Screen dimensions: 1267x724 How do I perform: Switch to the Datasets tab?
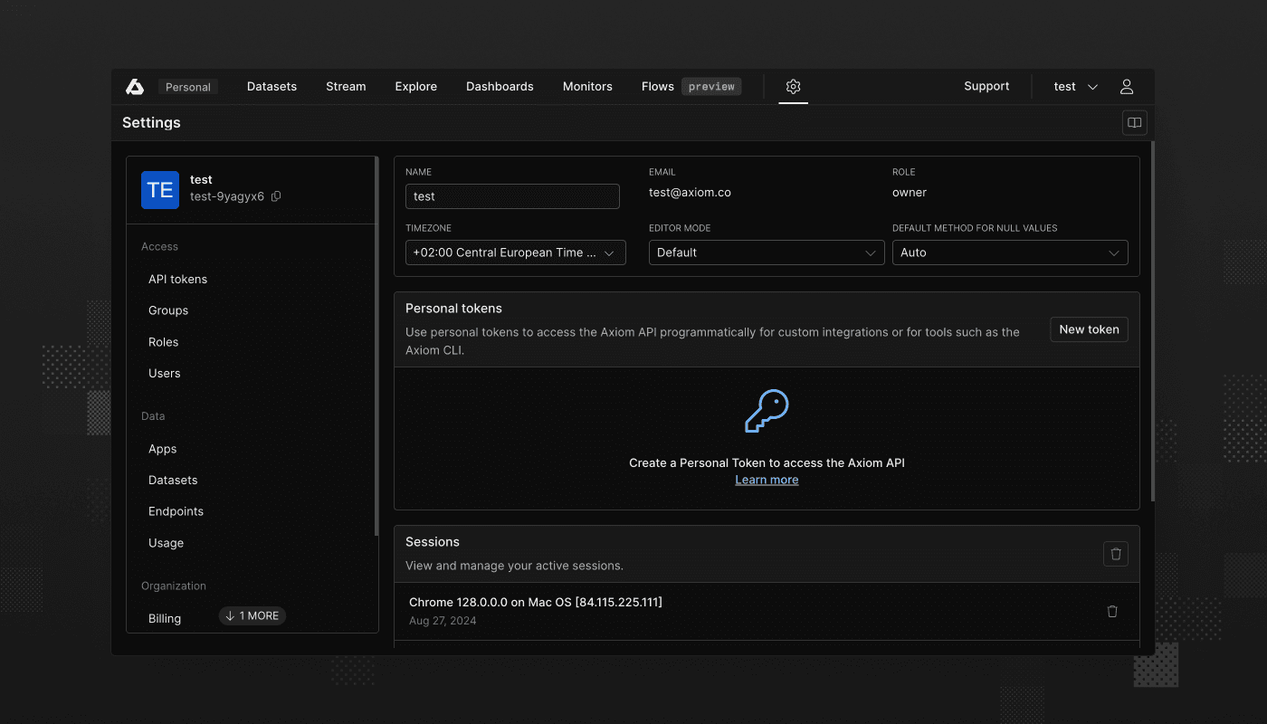[271, 86]
